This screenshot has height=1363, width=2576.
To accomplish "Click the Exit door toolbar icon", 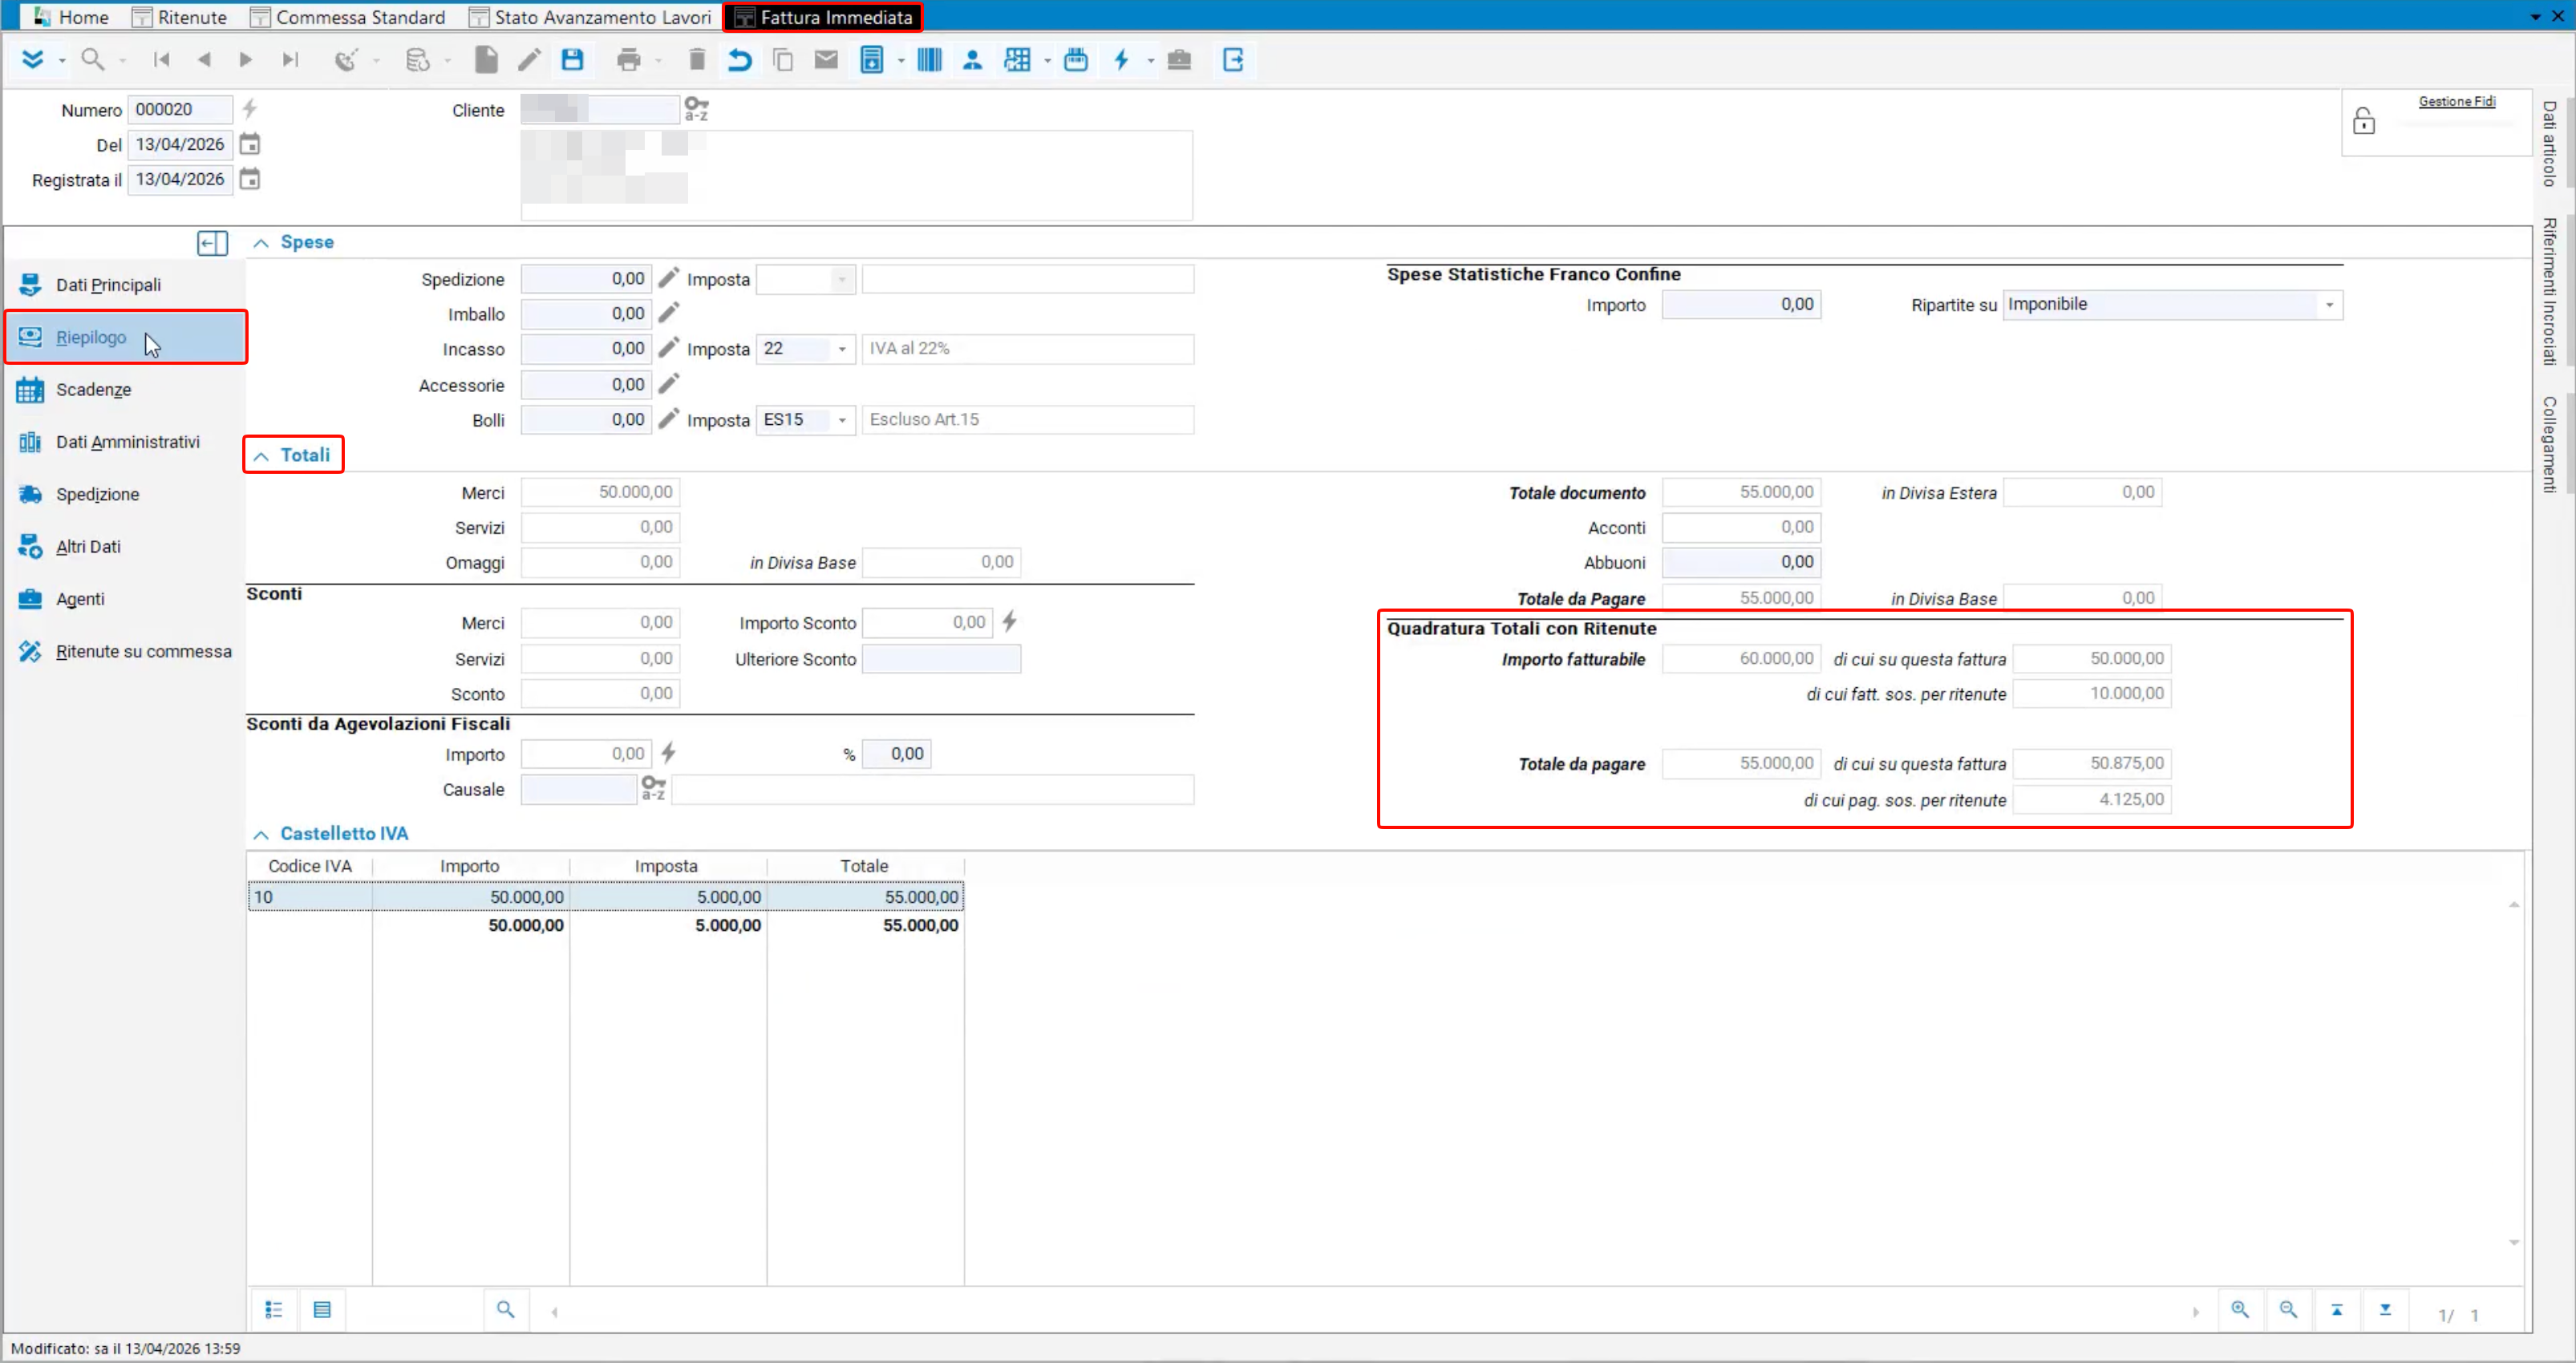I will (1233, 60).
